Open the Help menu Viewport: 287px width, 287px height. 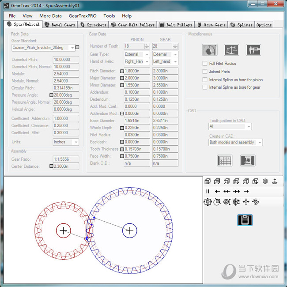[x=127, y=16]
